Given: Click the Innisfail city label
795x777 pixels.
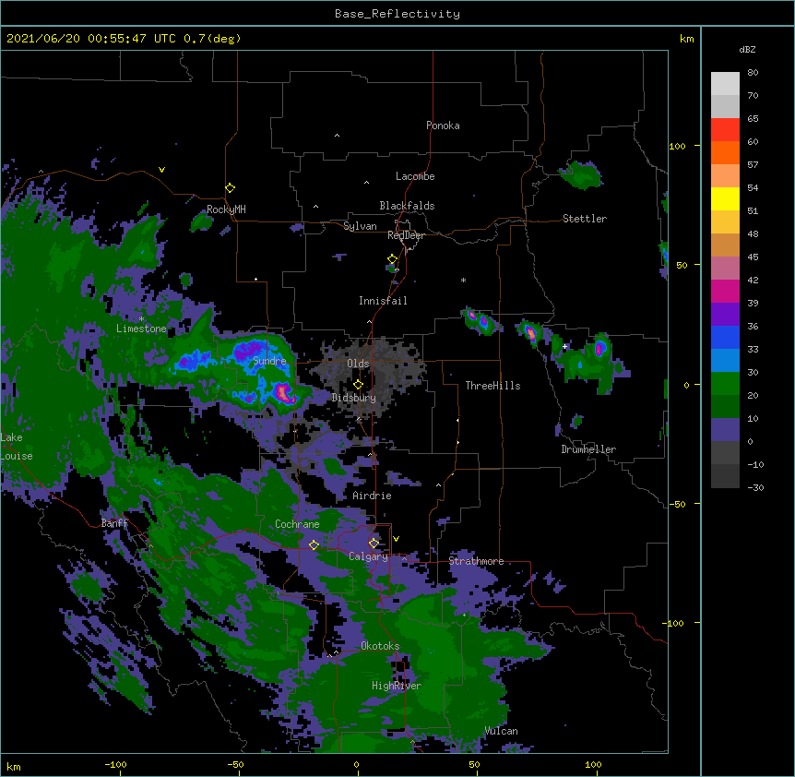Looking at the screenshot, I should [383, 301].
